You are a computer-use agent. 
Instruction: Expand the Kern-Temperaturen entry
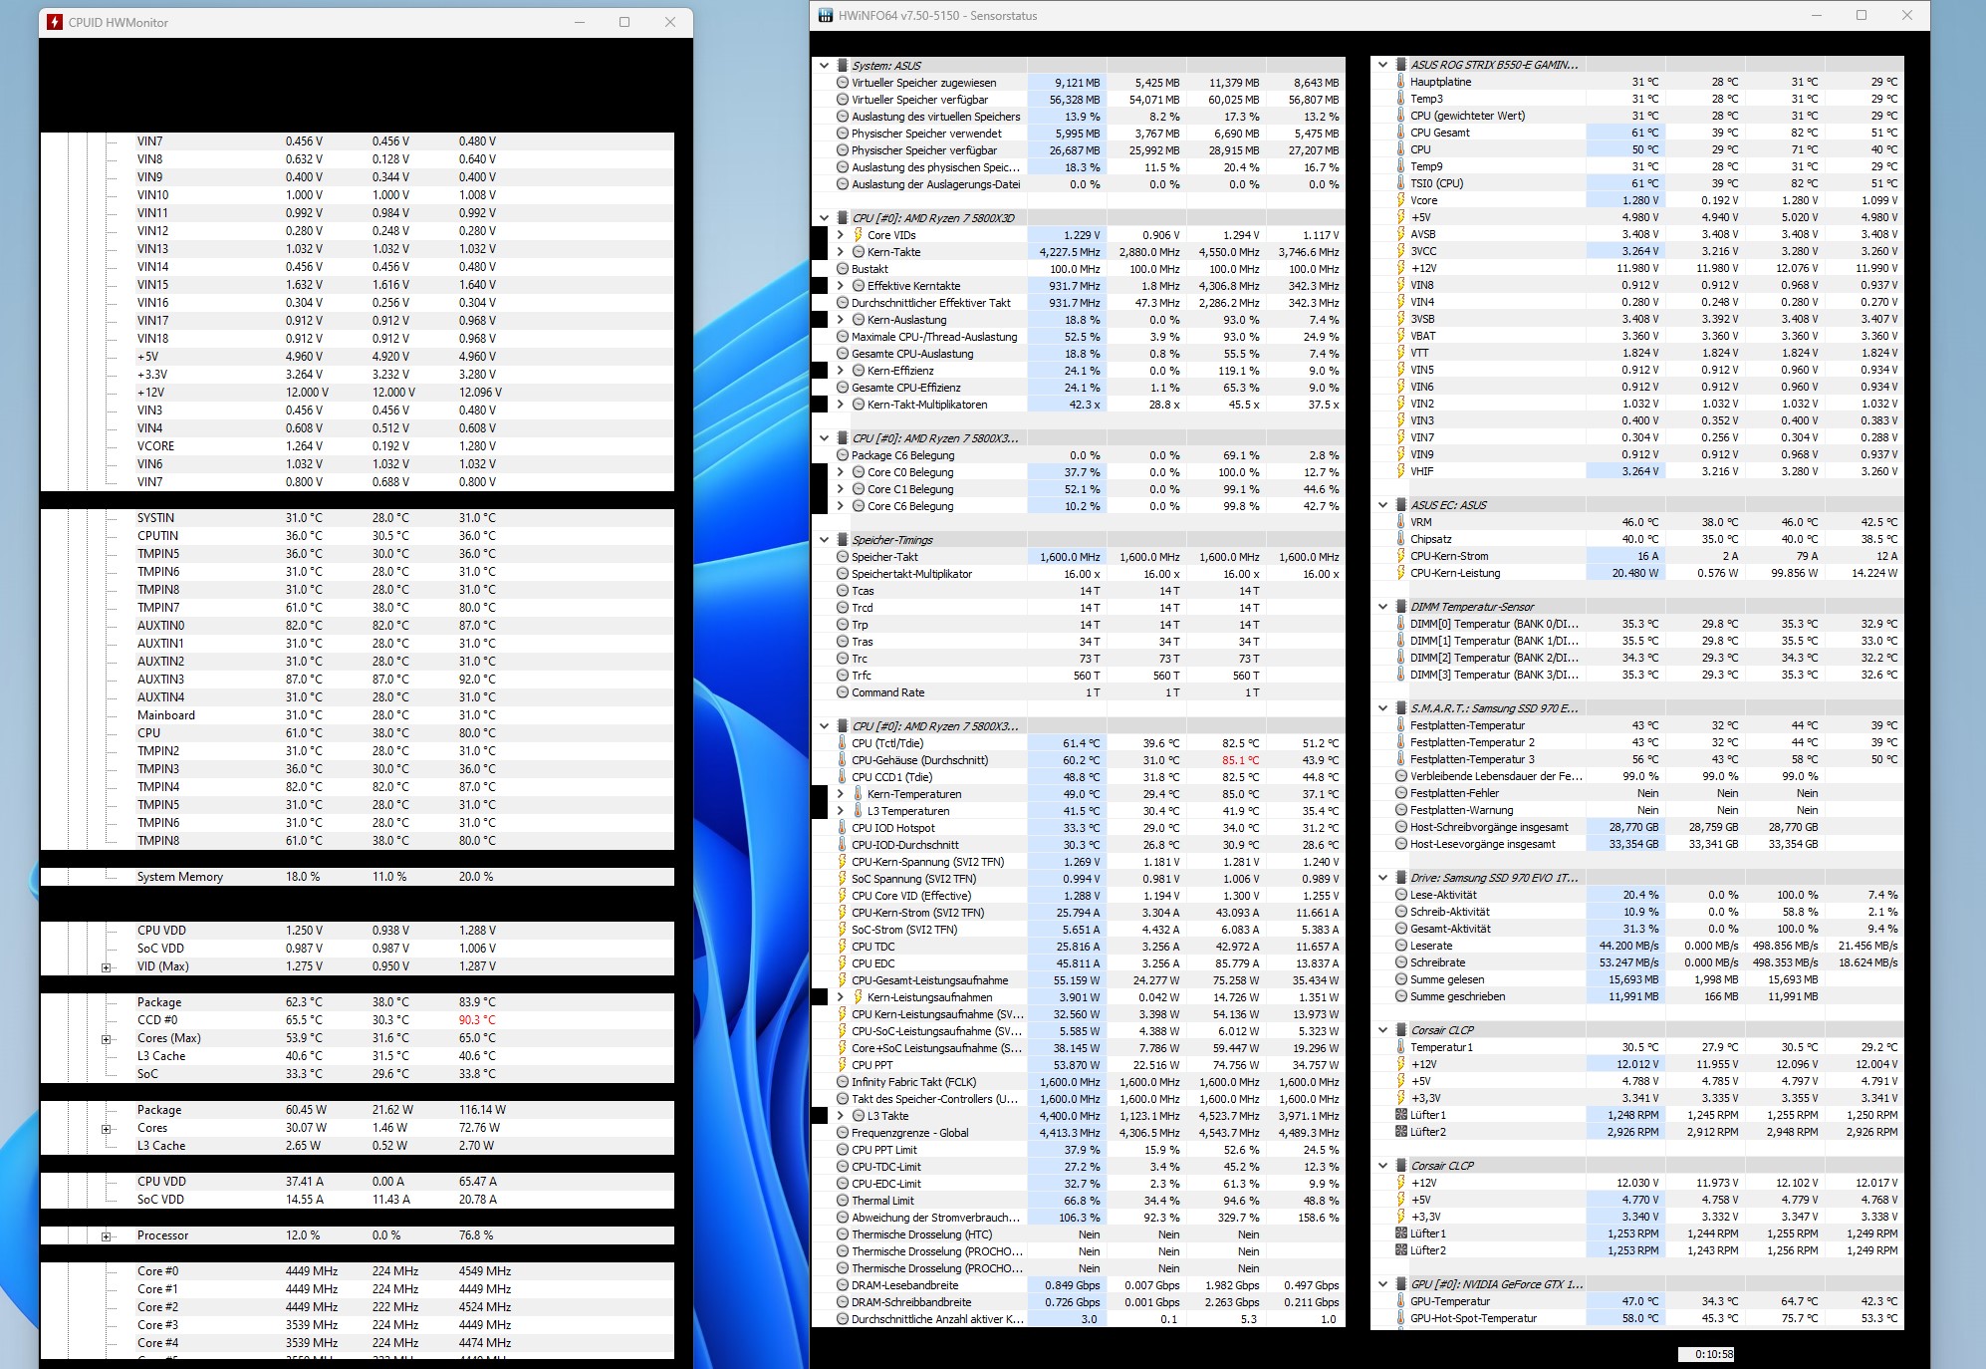tap(840, 794)
